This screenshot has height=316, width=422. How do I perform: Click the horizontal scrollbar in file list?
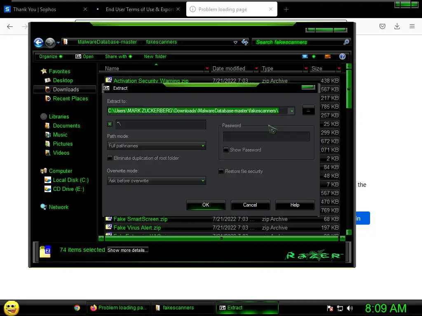(x=221, y=238)
